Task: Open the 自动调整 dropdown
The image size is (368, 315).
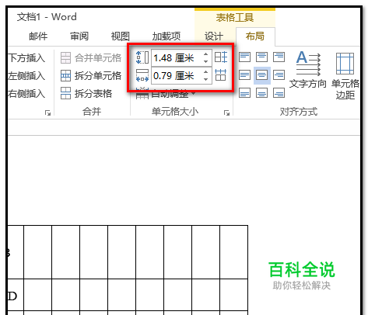Action: point(166,94)
